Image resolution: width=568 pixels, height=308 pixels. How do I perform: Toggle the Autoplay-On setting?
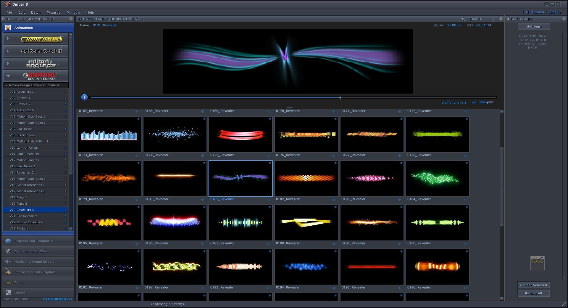pos(454,102)
